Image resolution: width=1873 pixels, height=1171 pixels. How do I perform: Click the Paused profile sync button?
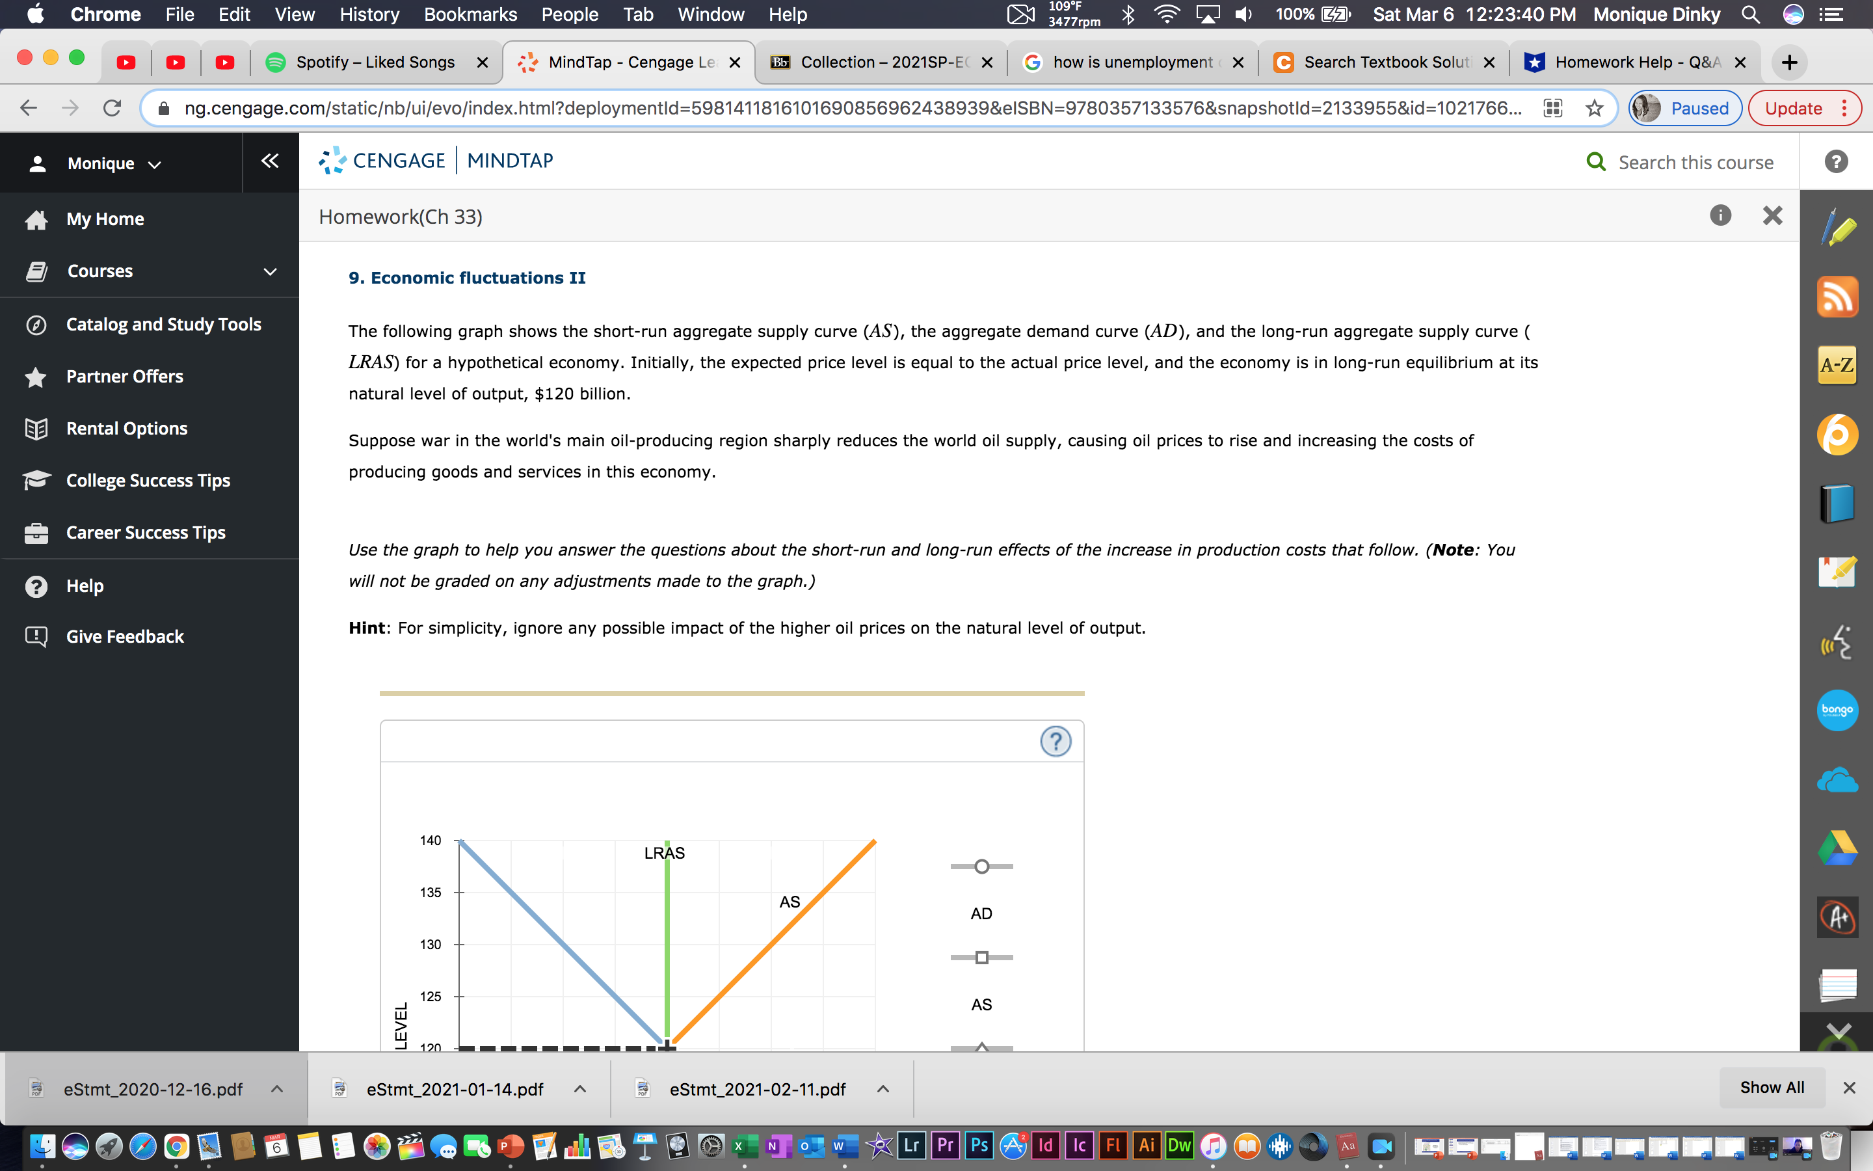(x=1685, y=109)
